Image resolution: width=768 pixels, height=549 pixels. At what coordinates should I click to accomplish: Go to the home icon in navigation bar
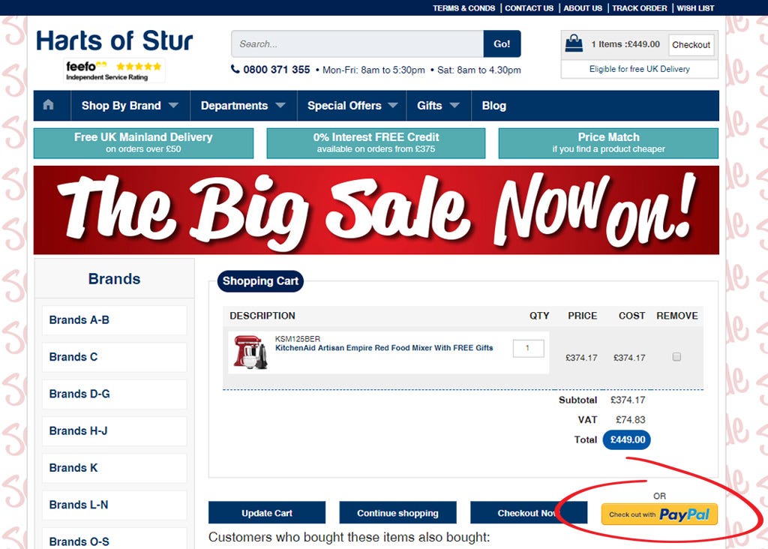point(49,105)
